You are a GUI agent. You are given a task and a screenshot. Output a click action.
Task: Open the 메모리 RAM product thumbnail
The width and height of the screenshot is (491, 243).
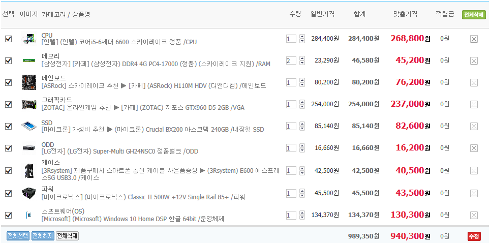pos(29,60)
